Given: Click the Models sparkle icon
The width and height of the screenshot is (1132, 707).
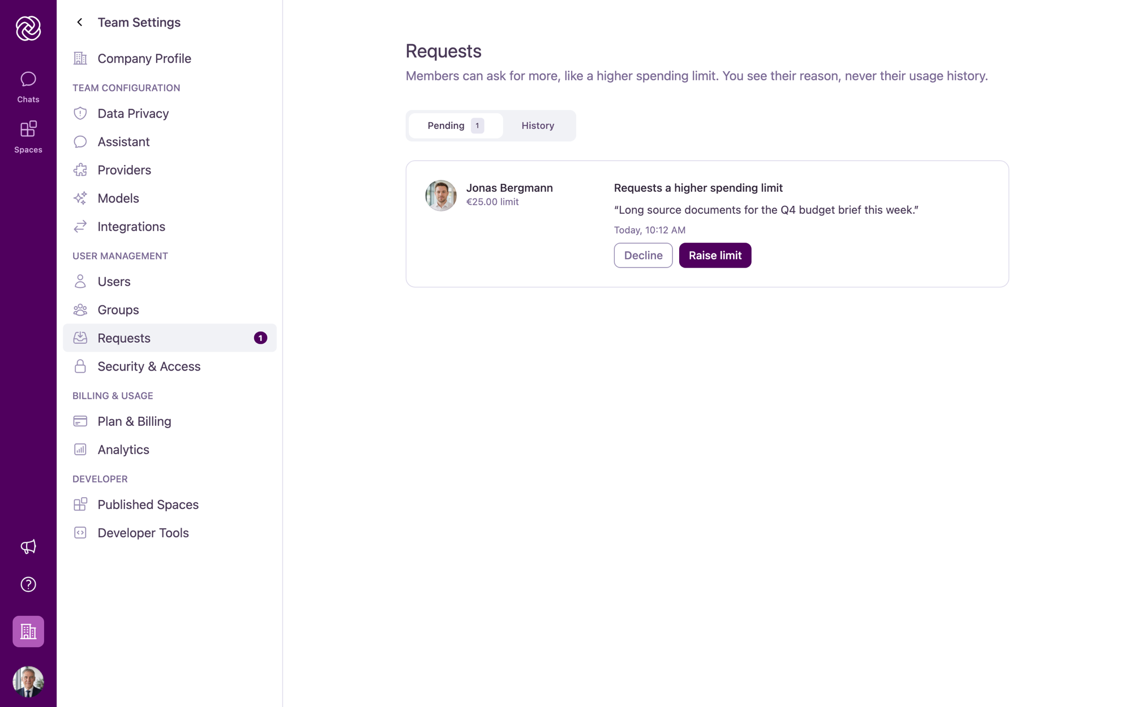Looking at the screenshot, I should (80, 198).
